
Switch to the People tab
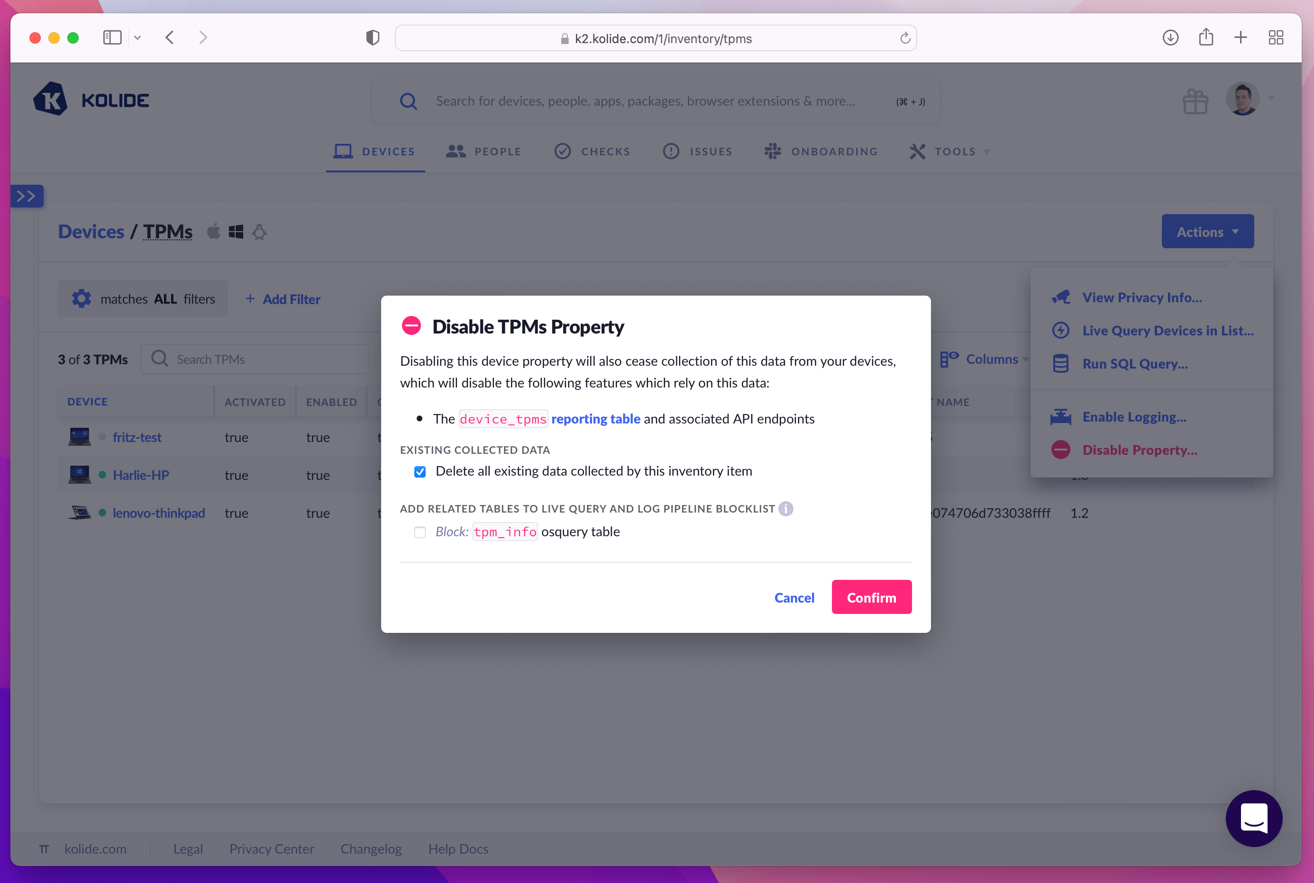pyautogui.click(x=484, y=152)
